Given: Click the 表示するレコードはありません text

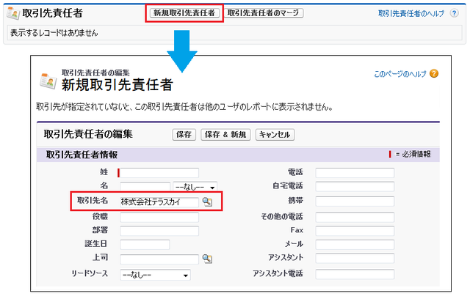Looking at the screenshot, I should [x=54, y=33].
